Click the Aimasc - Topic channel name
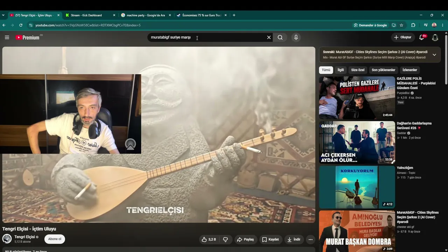The width and height of the screenshot is (448, 252). pyautogui.click(x=406, y=173)
